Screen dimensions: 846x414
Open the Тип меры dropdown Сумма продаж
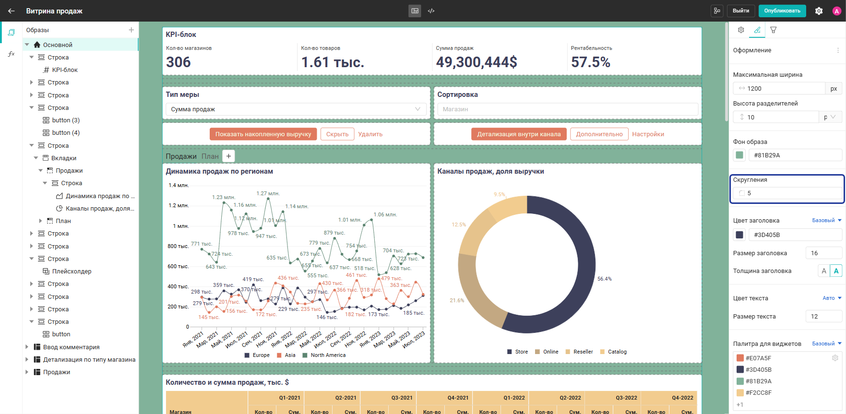(296, 109)
